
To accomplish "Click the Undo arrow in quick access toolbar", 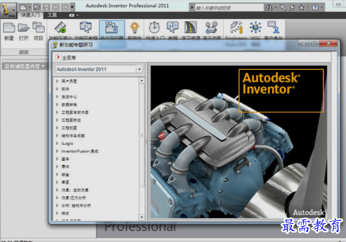I will click(x=56, y=7).
